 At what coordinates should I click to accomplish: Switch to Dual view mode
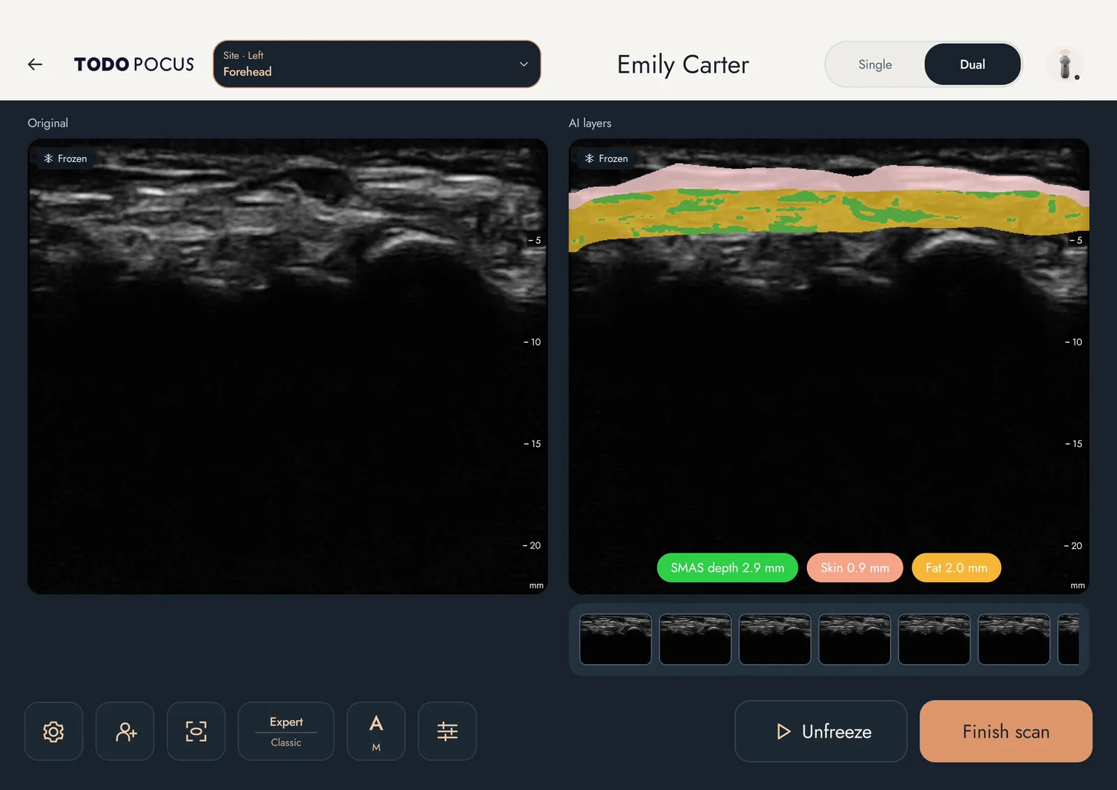click(972, 64)
